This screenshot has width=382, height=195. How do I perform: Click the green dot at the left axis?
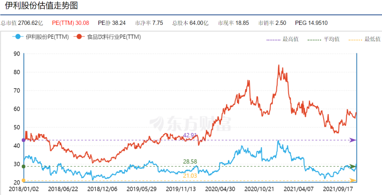(x=23, y=166)
